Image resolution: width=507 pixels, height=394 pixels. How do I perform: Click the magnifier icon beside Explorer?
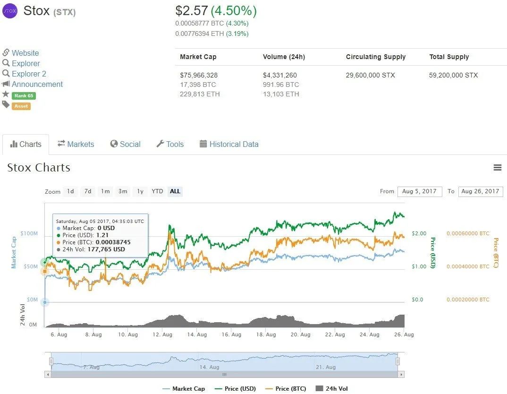(6, 63)
